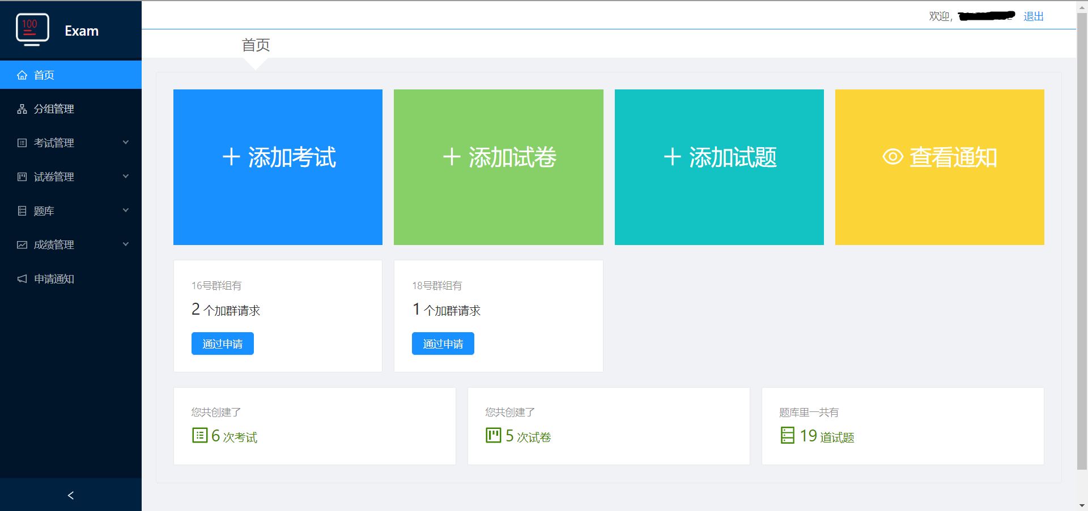Click the 18号群组有 label
The height and width of the screenshot is (511, 1088).
pos(437,286)
